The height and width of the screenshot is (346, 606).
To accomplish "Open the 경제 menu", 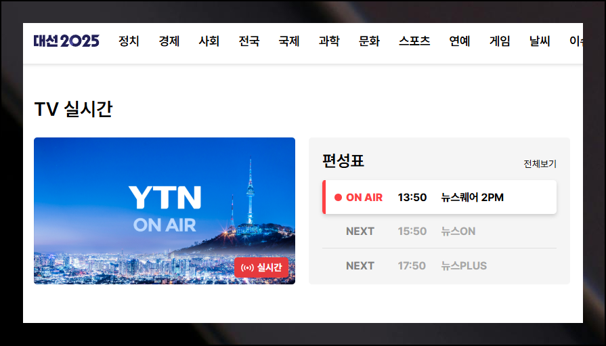I will (169, 41).
